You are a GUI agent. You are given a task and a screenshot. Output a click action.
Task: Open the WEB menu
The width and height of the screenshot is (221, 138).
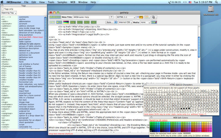click(x=73, y=2)
